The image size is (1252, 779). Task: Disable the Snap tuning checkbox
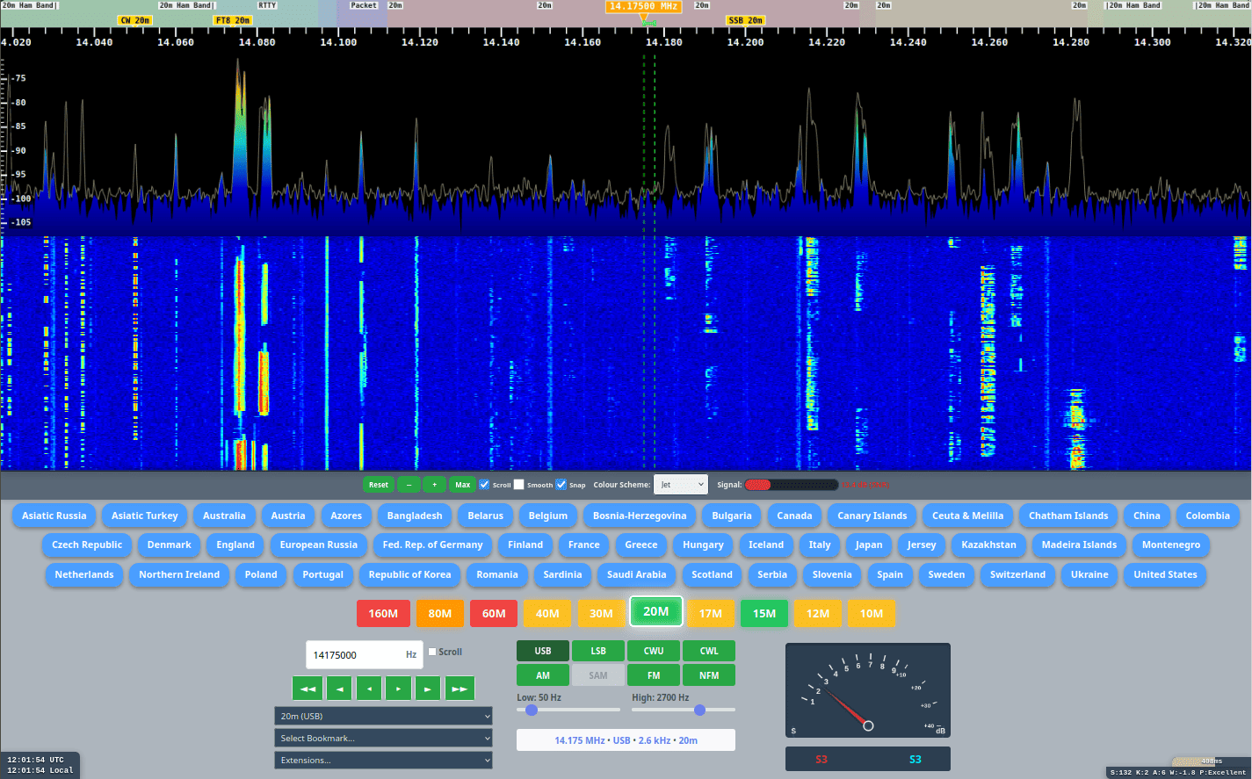(560, 484)
